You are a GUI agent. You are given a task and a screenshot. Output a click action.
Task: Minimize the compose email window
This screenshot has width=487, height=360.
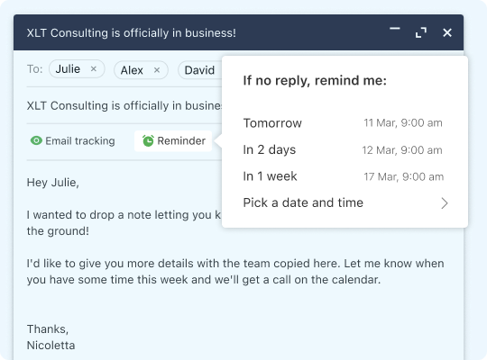(395, 29)
